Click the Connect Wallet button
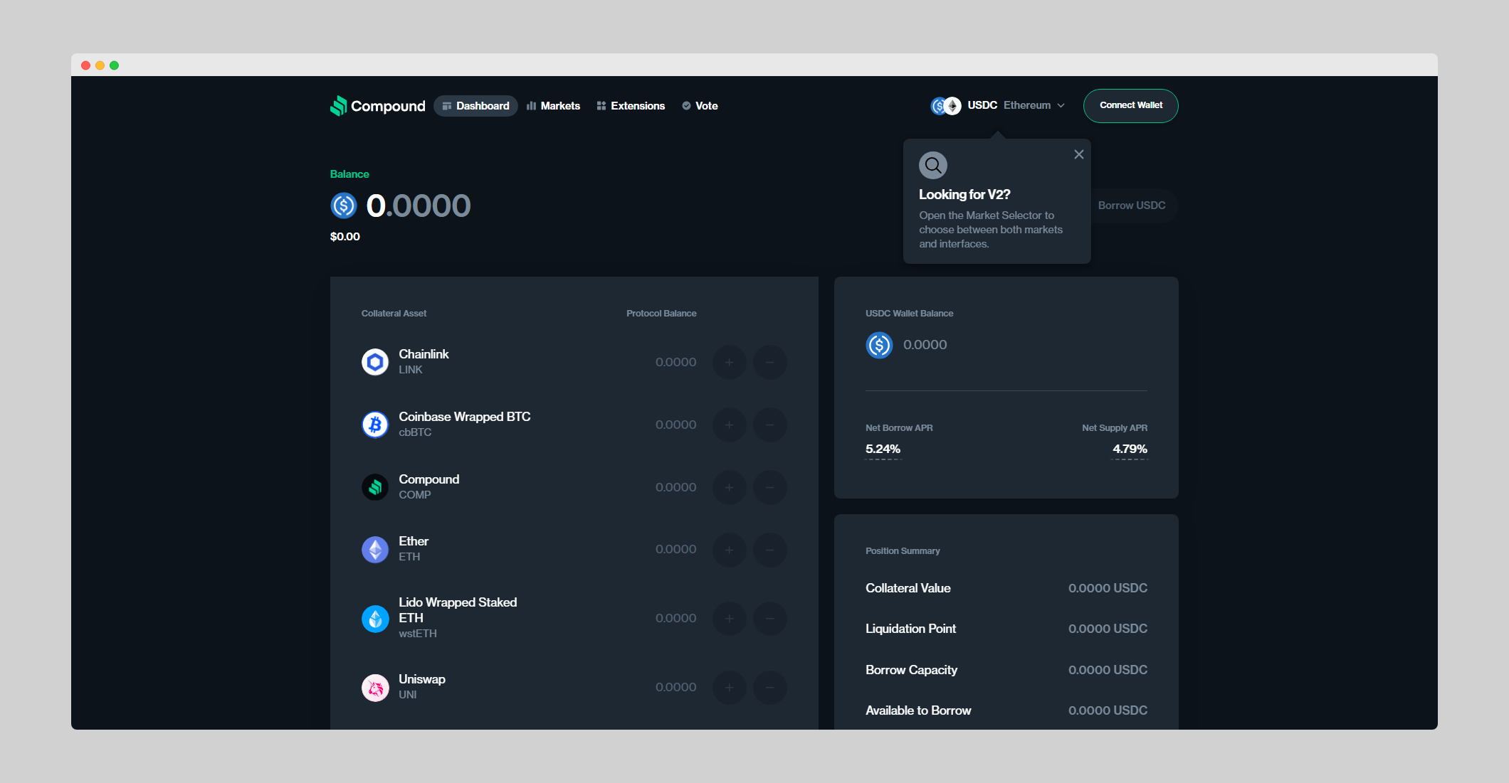This screenshot has height=783, width=1509. pos(1130,106)
